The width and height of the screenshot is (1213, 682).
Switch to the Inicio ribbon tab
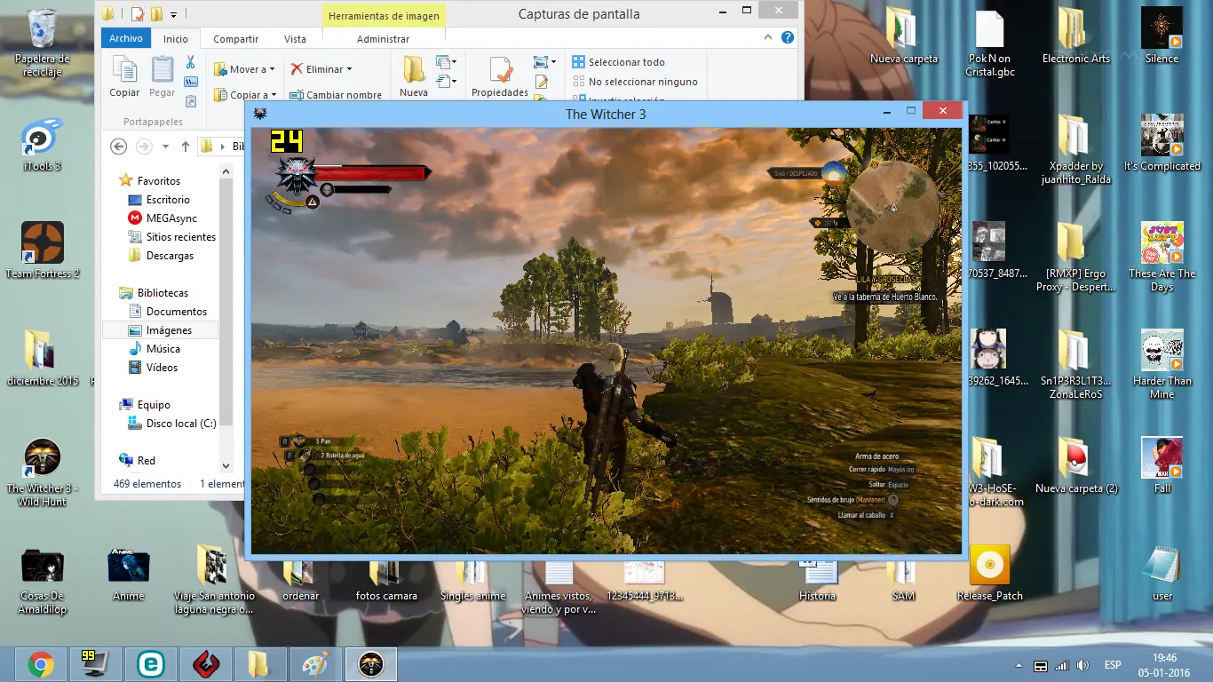(x=176, y=39)
